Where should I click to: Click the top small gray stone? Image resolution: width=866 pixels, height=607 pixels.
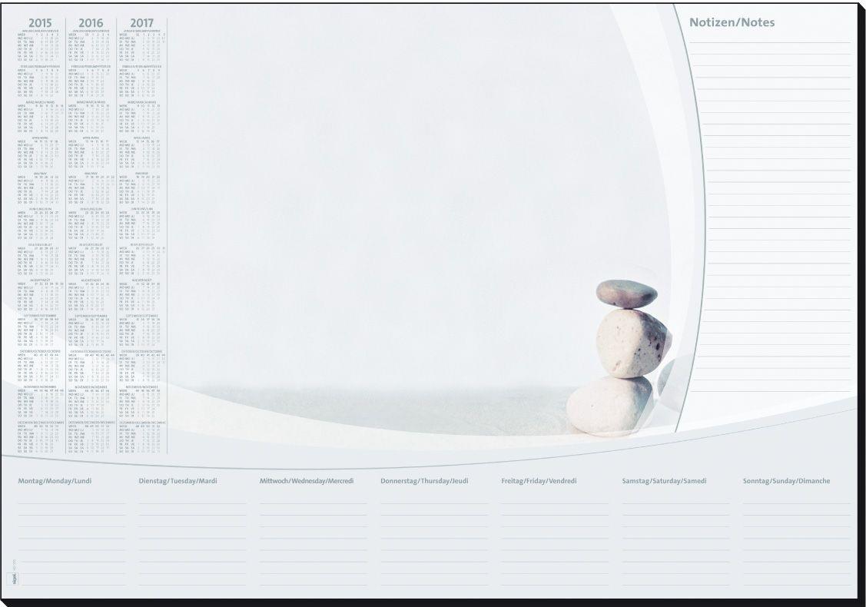(x=626, y=294)
